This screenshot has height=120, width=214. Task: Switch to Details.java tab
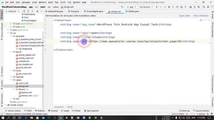pyautogui.click(x=133, y=11)
